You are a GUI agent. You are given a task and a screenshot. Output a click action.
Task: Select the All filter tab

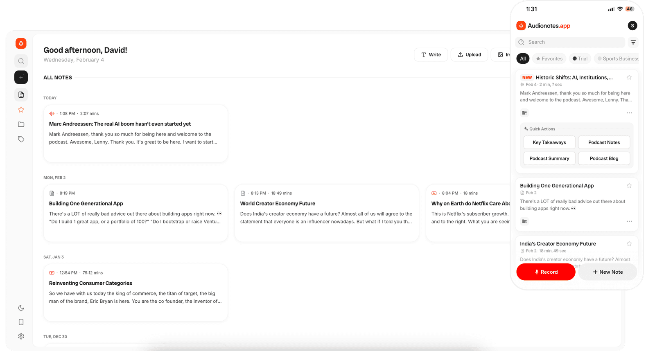coord(523,59)
